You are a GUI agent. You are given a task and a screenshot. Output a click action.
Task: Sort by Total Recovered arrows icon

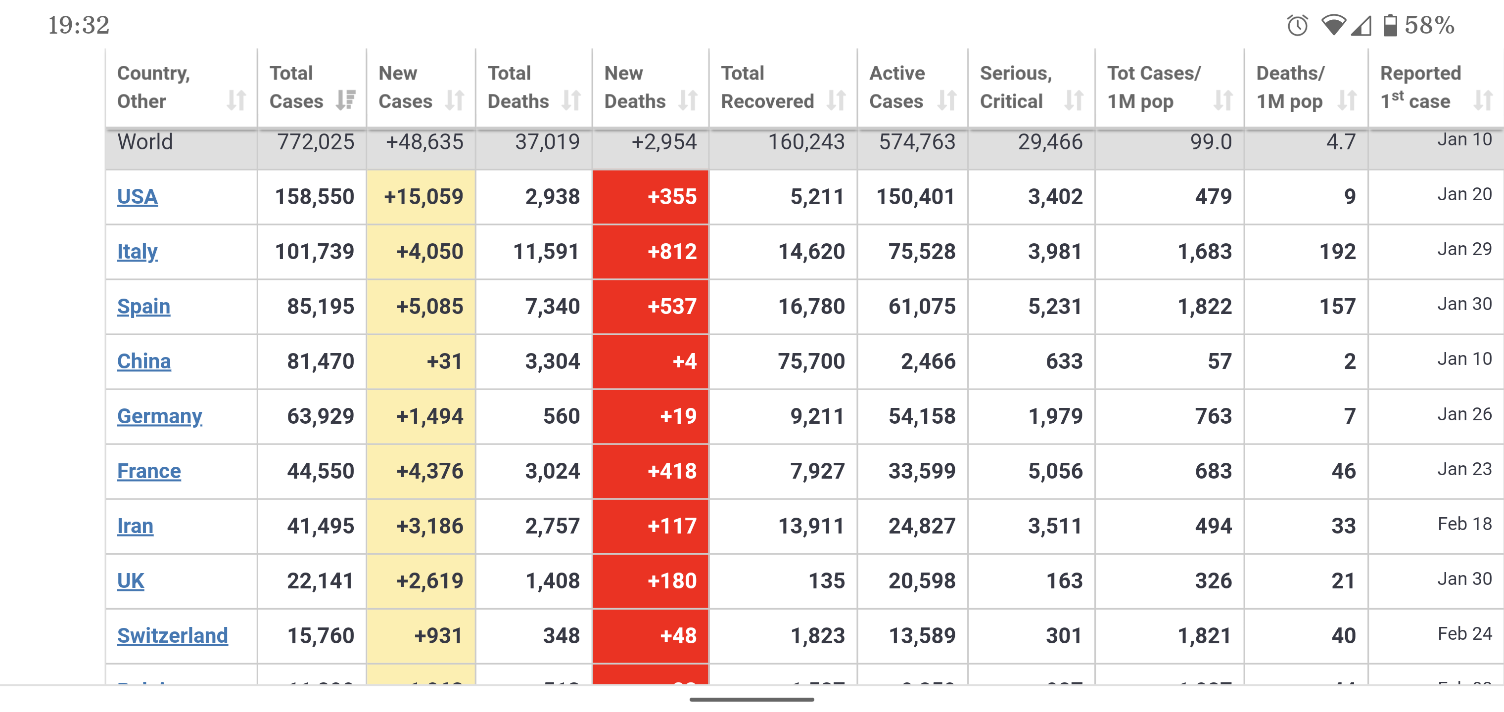click(x=836, y=100)
